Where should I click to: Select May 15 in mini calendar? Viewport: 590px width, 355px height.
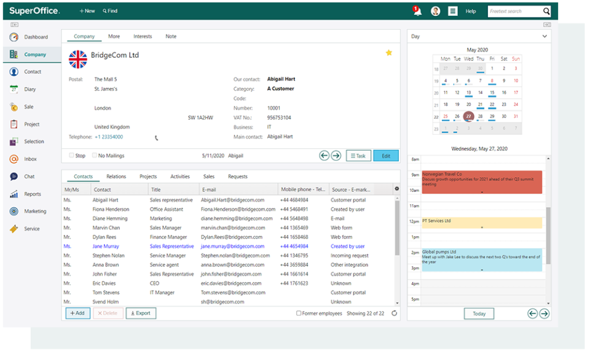492,93
